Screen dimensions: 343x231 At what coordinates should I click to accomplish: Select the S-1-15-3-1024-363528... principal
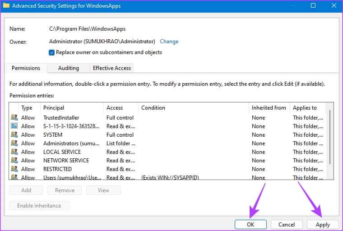(71, 126)
